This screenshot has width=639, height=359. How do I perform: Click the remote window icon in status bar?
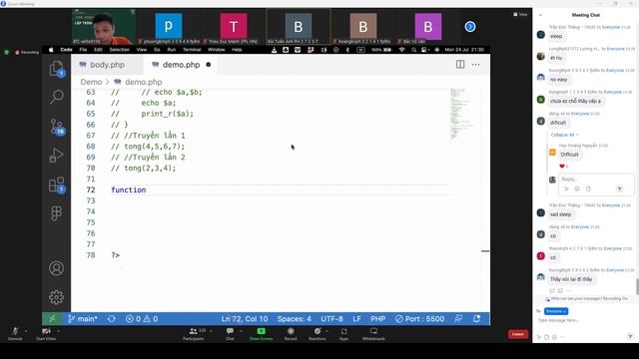coord(52,319)
